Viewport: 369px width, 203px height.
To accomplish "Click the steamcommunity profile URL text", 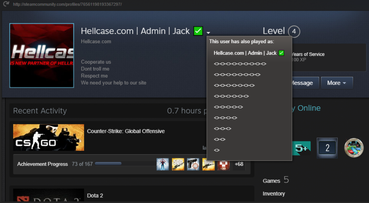I will 67,4.
